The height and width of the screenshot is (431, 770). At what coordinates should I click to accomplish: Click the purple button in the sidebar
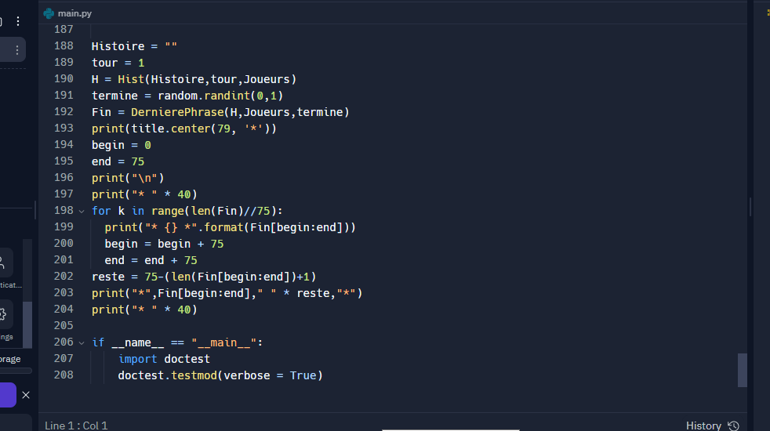[7, 395]
